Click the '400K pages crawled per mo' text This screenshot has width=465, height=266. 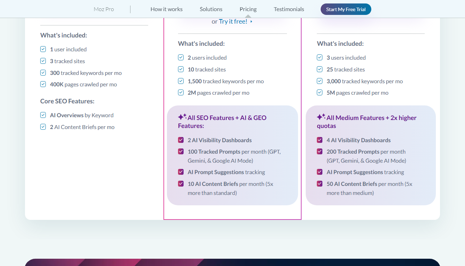[x=83, y=84]
